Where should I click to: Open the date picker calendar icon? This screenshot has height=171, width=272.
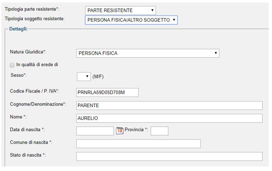coord(120,131)
